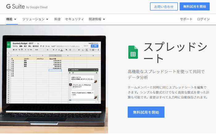Open the 料金 page
Viewport: 216px width, 135px height.
click(57, 19)
